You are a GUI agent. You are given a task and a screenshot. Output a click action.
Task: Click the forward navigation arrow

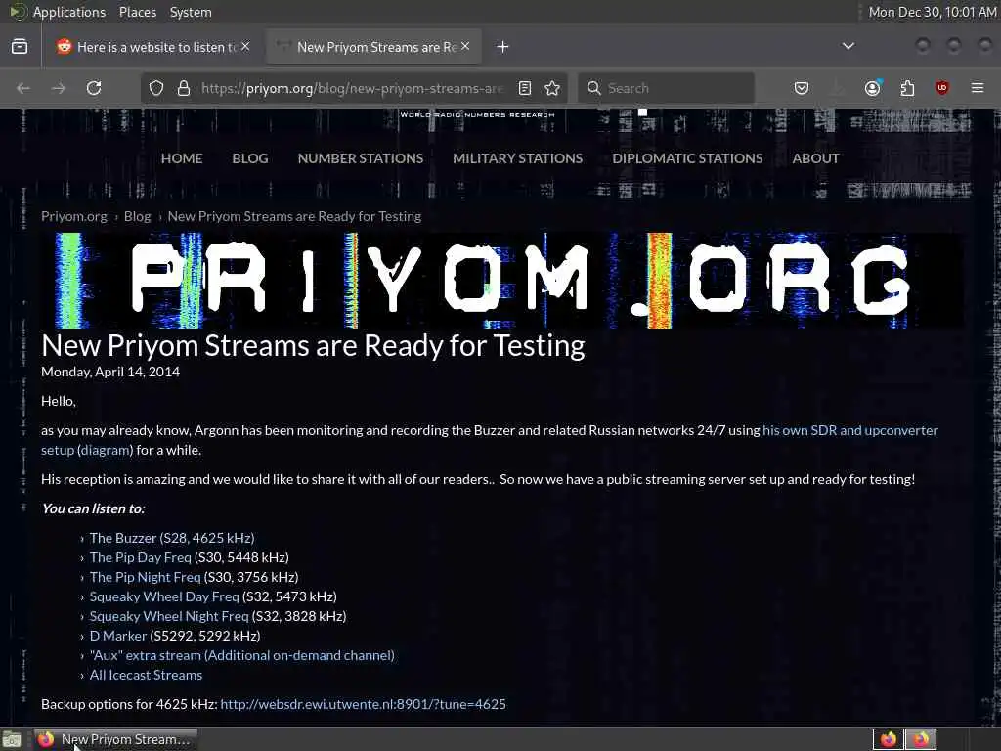click(59, 88)
